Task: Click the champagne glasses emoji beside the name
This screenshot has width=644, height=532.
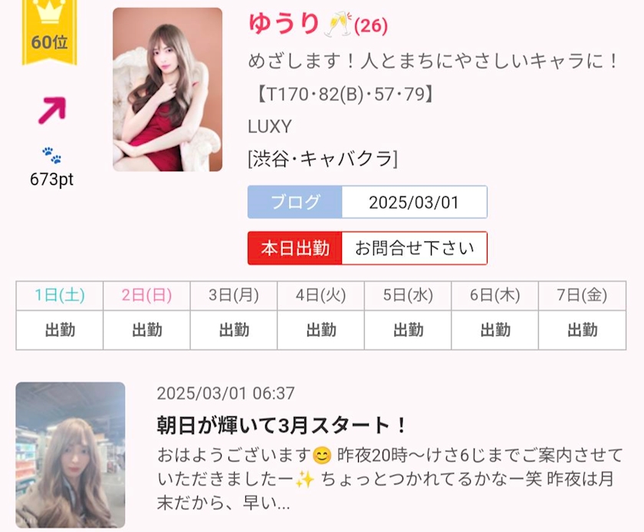Action: click(x=337, y=25)
